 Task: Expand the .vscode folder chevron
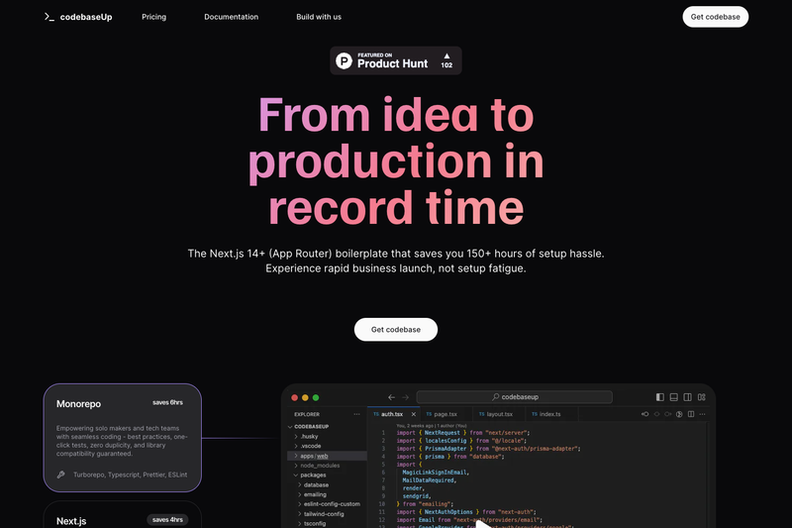[296, 446]
